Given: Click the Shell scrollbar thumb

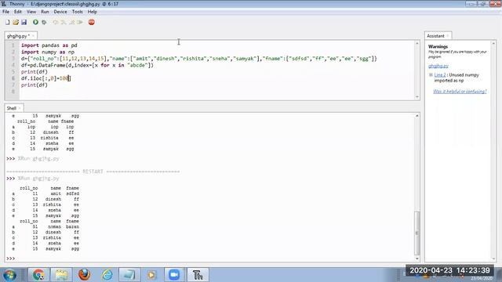Looking at the screenshot, I should [x=417, y=233].
